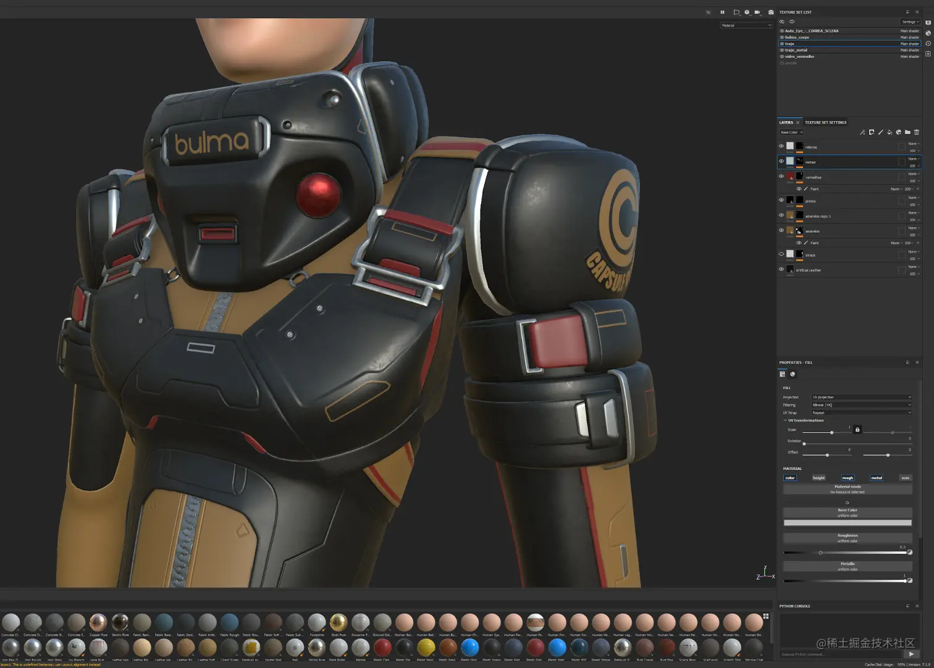The image size is (934, 668).
Task: Click the Material mode resource button
Action: 848,489
